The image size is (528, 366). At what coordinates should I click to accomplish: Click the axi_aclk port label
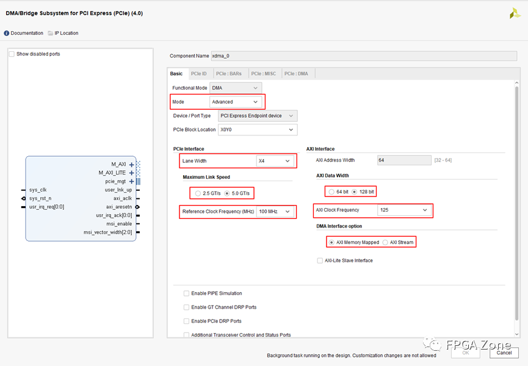[x=123, y=198]
